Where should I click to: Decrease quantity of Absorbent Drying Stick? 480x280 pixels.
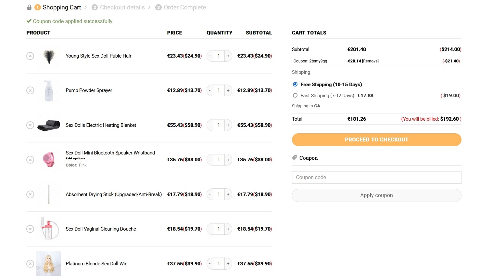click(x=210, y=194)
